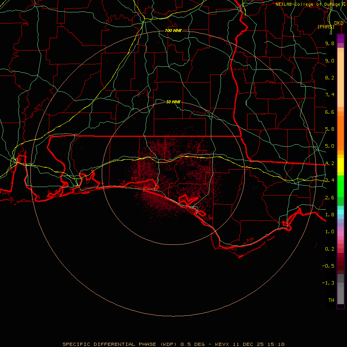
Task: Click the gray color bar segment near TH
Action: tap(340, 295)
